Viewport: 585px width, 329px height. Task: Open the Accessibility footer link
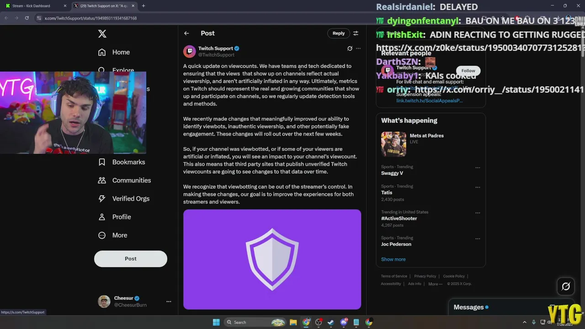[x=391, y=284]
